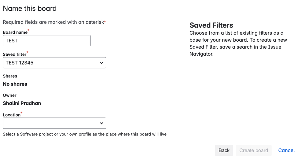Click the Saved Filters help heading
305x161 pixels.
click(211, 25)
